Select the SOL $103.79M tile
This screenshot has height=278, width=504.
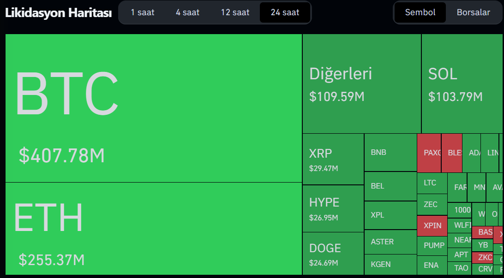click(462, 83)
